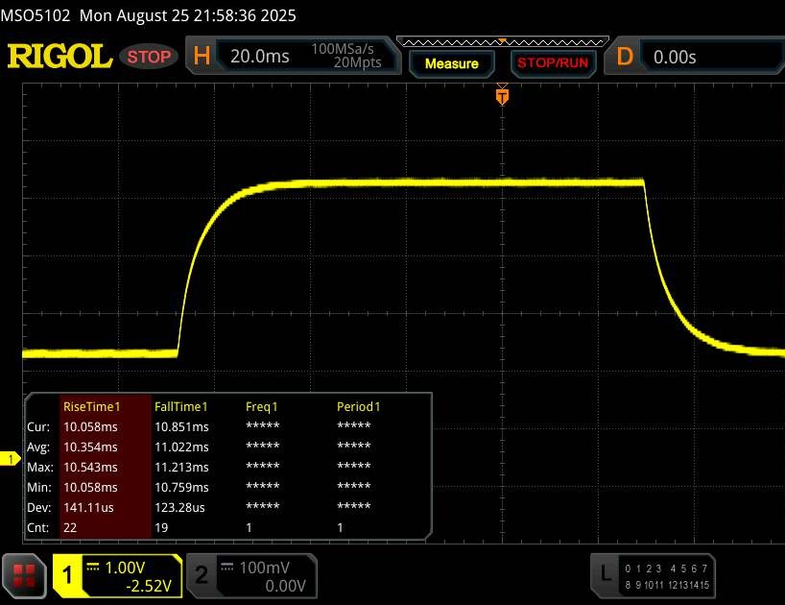
Task: Click the RIGOL logo
Action: pyautogui.click(x=59, y=57)
